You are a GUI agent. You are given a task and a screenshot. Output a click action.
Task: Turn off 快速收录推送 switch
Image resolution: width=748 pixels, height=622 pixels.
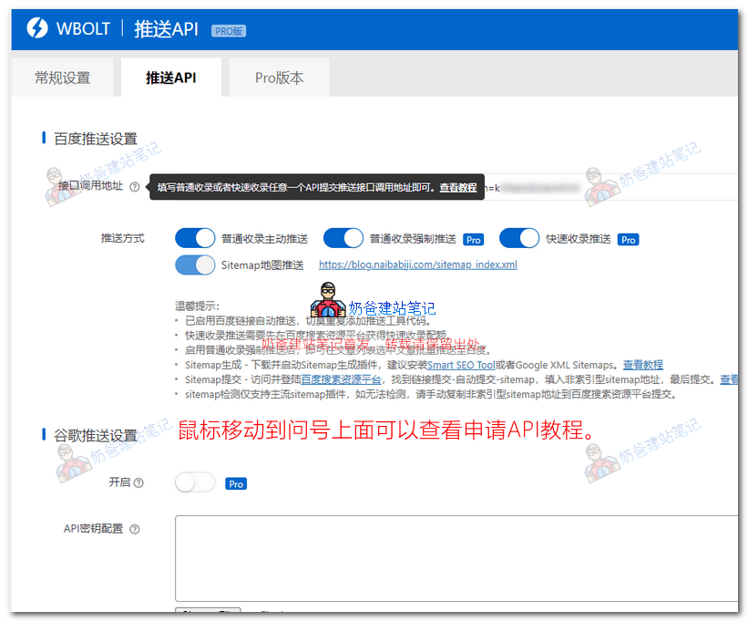pos(519,239)
